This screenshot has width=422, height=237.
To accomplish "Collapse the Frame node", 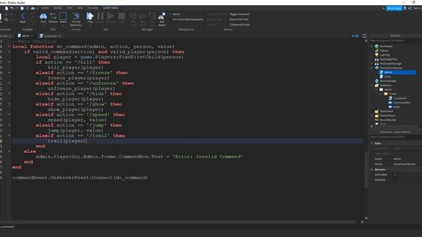I will point(381,94).
